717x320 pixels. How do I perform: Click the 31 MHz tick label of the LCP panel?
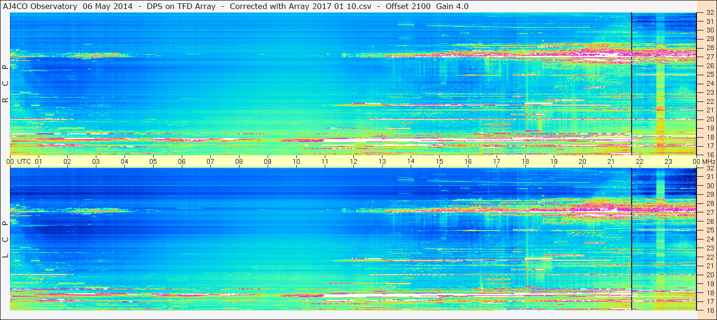pyautogui.click(x=710, y=177)
